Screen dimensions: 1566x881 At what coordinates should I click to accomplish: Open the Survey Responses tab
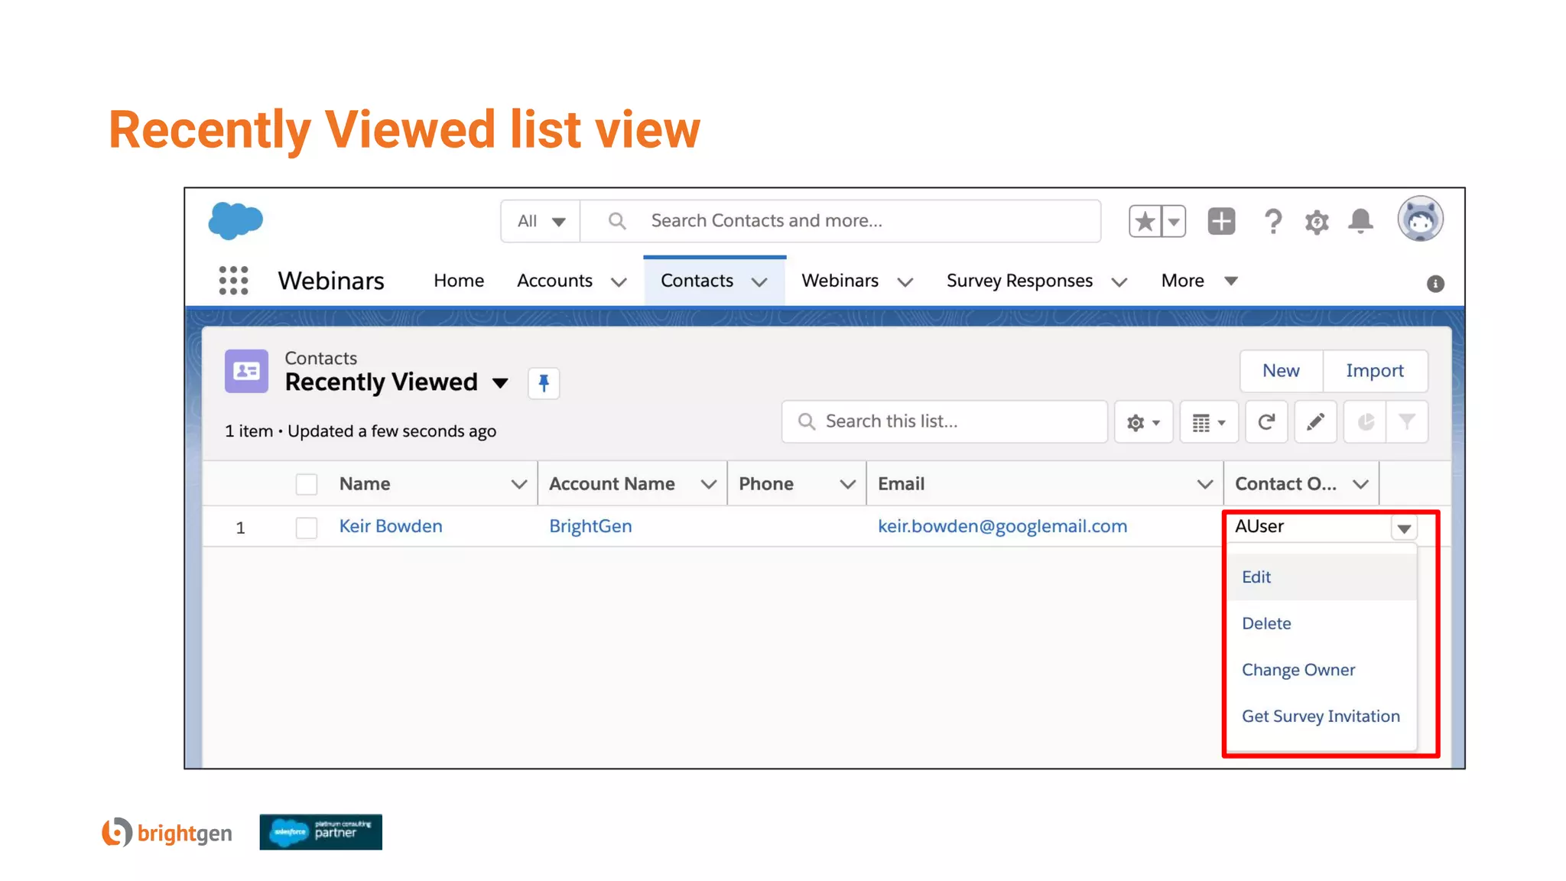pos(1019,281)
